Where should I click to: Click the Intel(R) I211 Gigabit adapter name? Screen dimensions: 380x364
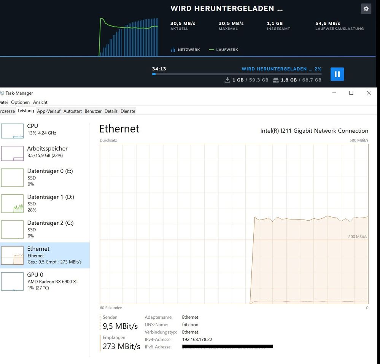point(314,130)
